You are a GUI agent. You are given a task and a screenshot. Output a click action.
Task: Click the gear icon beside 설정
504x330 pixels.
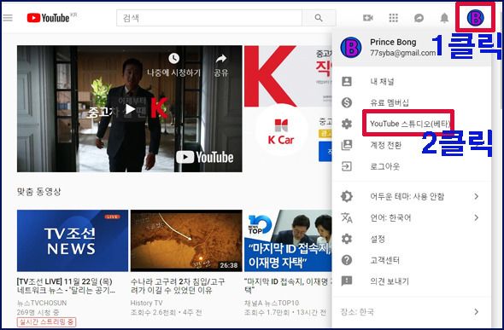(347, 239)
